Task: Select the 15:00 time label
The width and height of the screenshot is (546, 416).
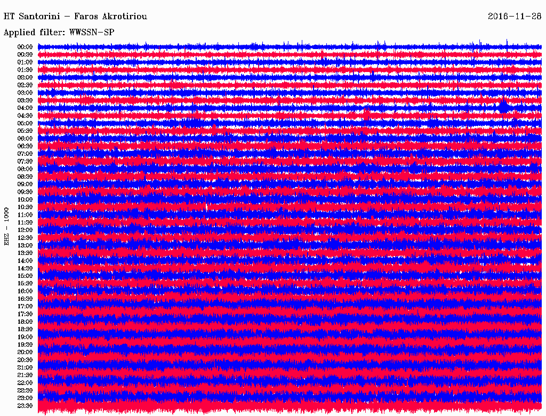Action: (x=25, y=276)
